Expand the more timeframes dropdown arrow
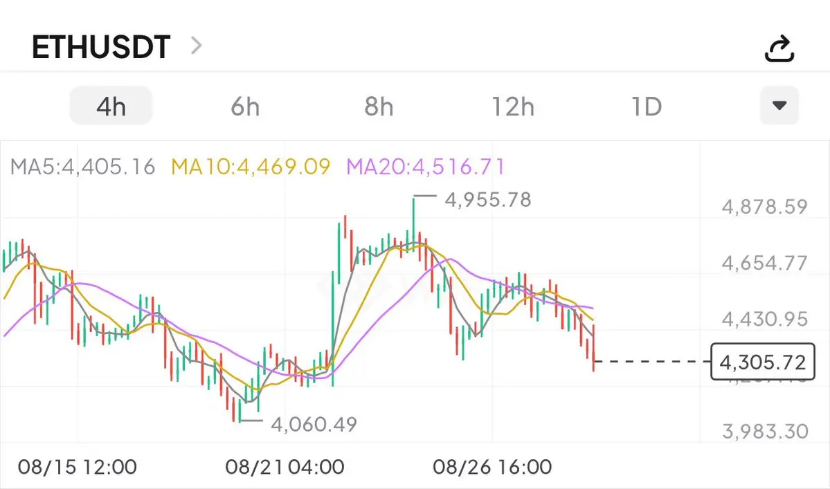Viewport: 830px width, 489px height. 779,105
